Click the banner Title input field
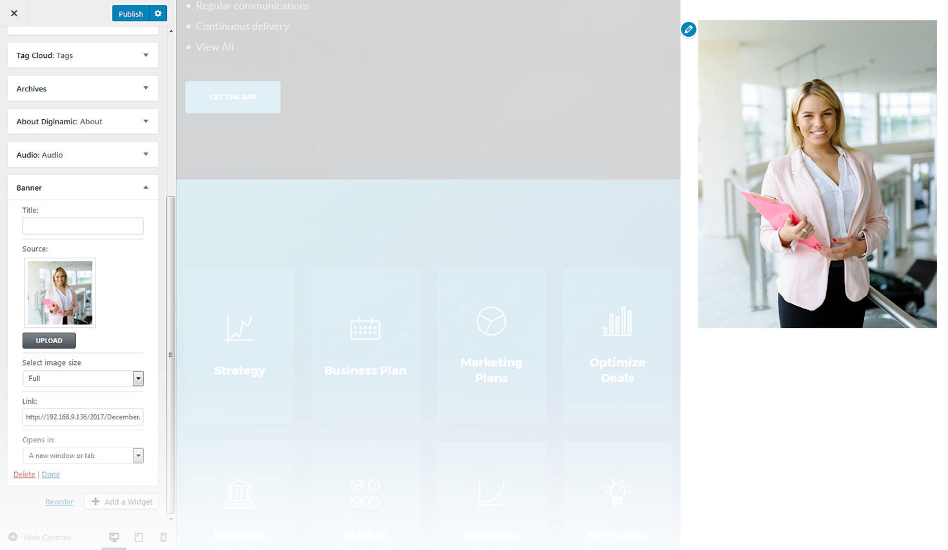This screenshot has height=550, width=948. (82, 226)
